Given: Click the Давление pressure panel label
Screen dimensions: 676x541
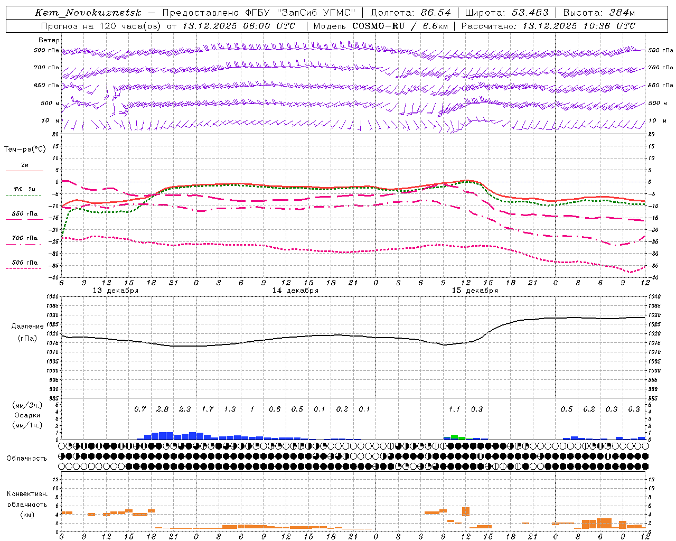Looking at the screenshot, I should click(27, 327).
